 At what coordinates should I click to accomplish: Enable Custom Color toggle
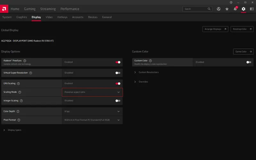coord(249,62)
